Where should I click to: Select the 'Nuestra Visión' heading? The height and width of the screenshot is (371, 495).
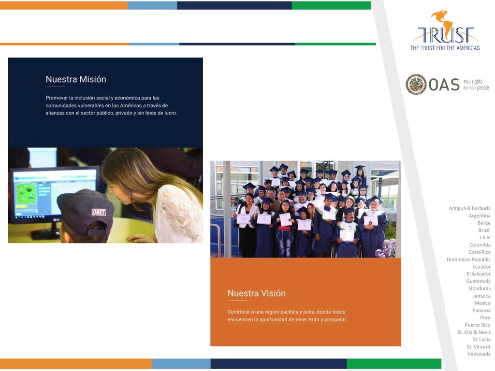pyautogui.click(x=256, y=293)
